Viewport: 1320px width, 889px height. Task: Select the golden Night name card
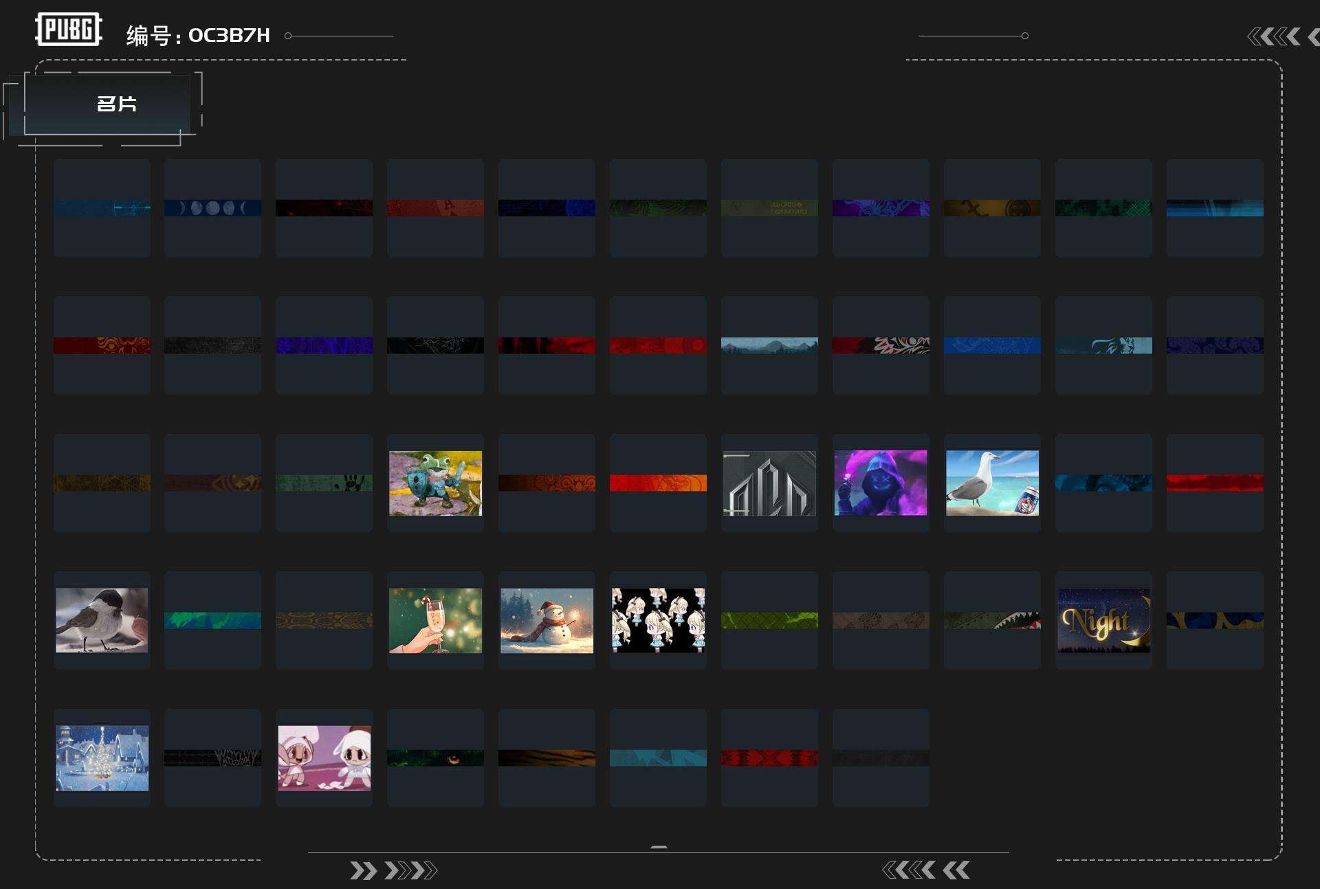(1103, 620)
